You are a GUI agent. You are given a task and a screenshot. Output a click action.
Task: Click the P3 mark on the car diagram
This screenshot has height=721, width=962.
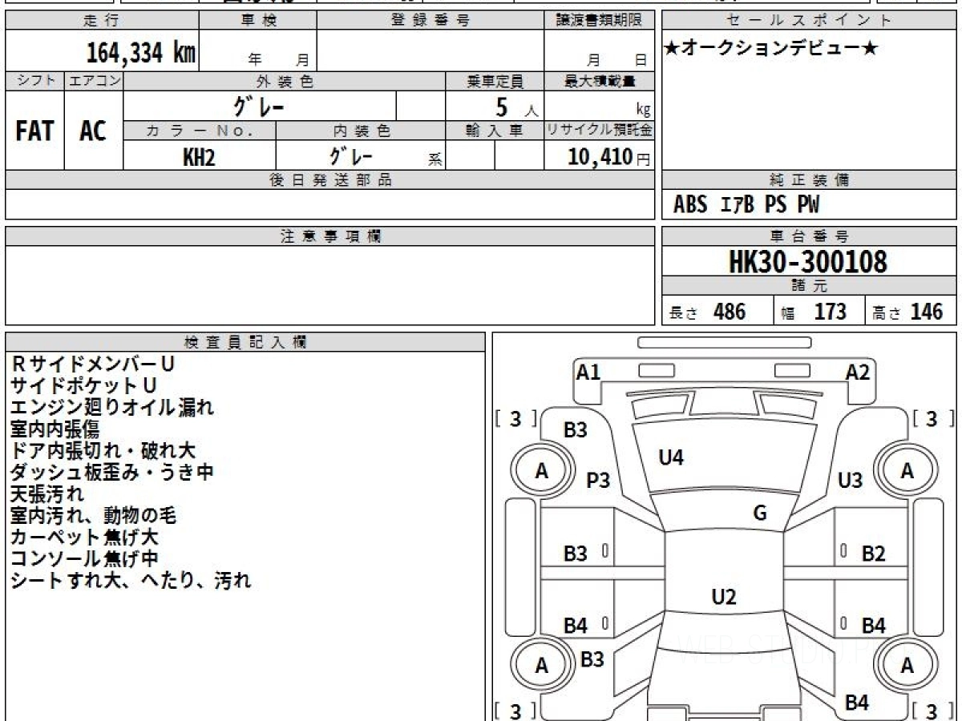598,480
